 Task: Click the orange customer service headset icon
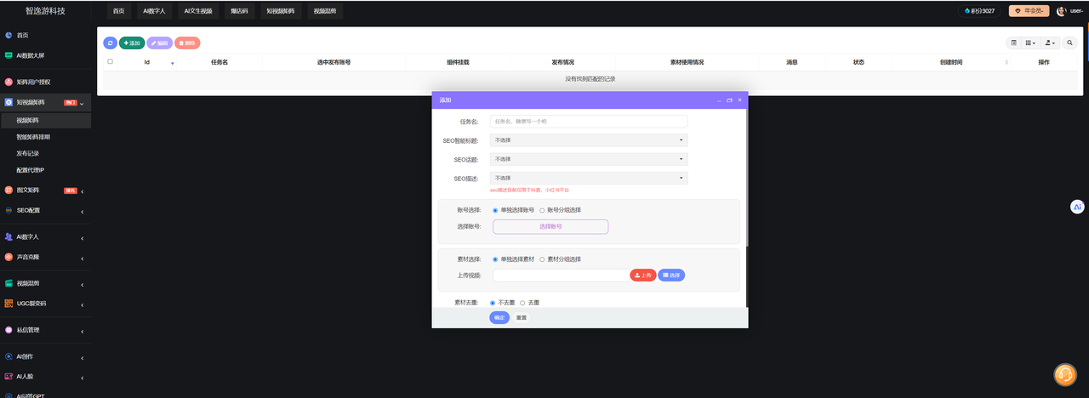1065,374
